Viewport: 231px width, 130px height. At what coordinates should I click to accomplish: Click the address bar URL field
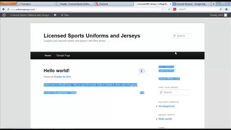86,9
